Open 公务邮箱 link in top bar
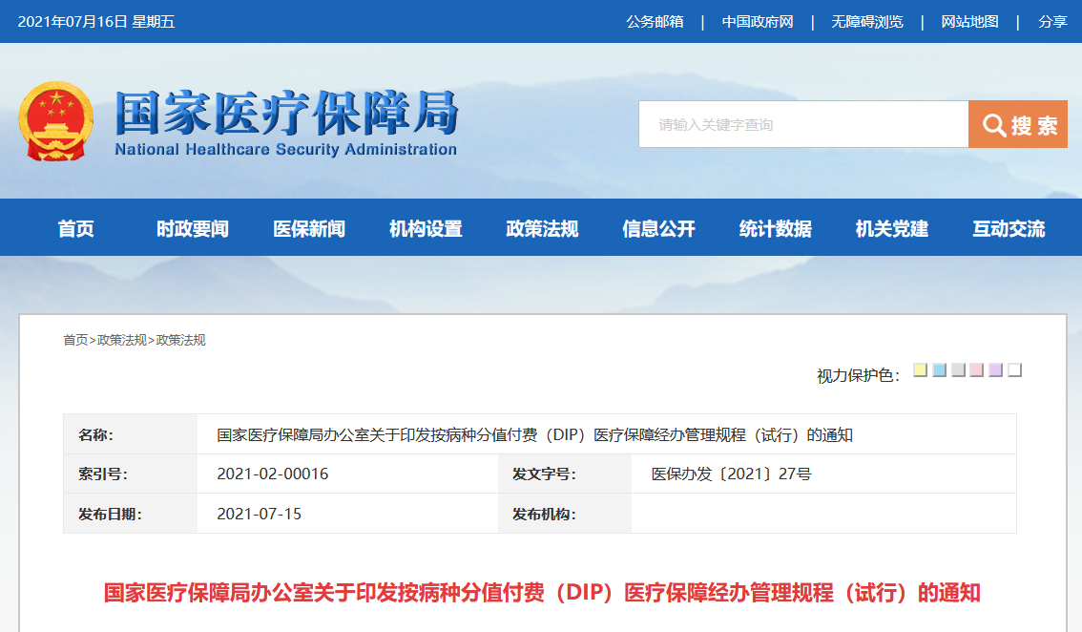 click(655, 22)
